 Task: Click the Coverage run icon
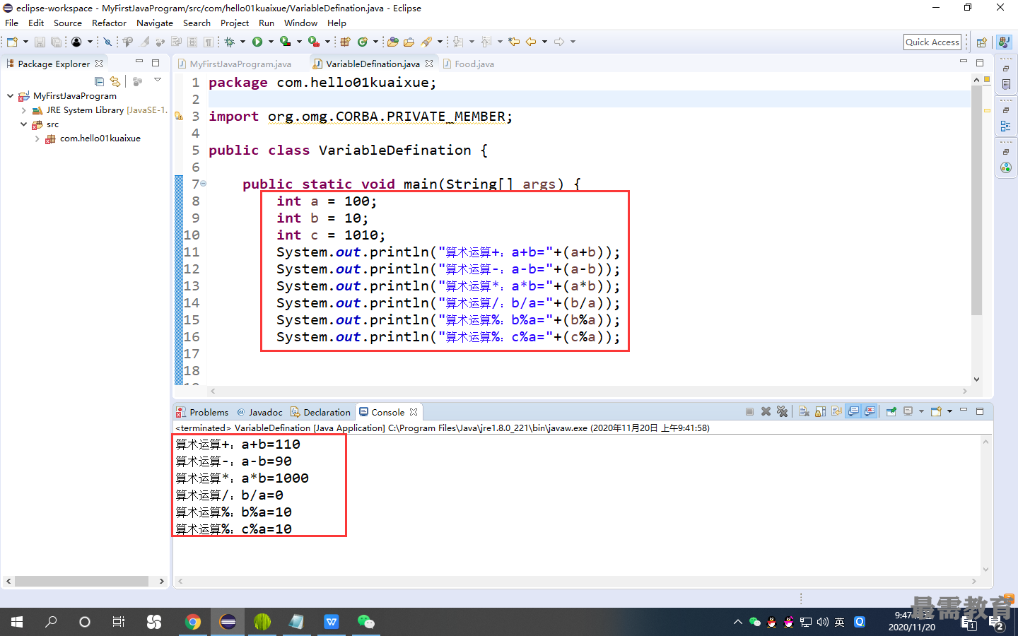[x=286, y=42]
